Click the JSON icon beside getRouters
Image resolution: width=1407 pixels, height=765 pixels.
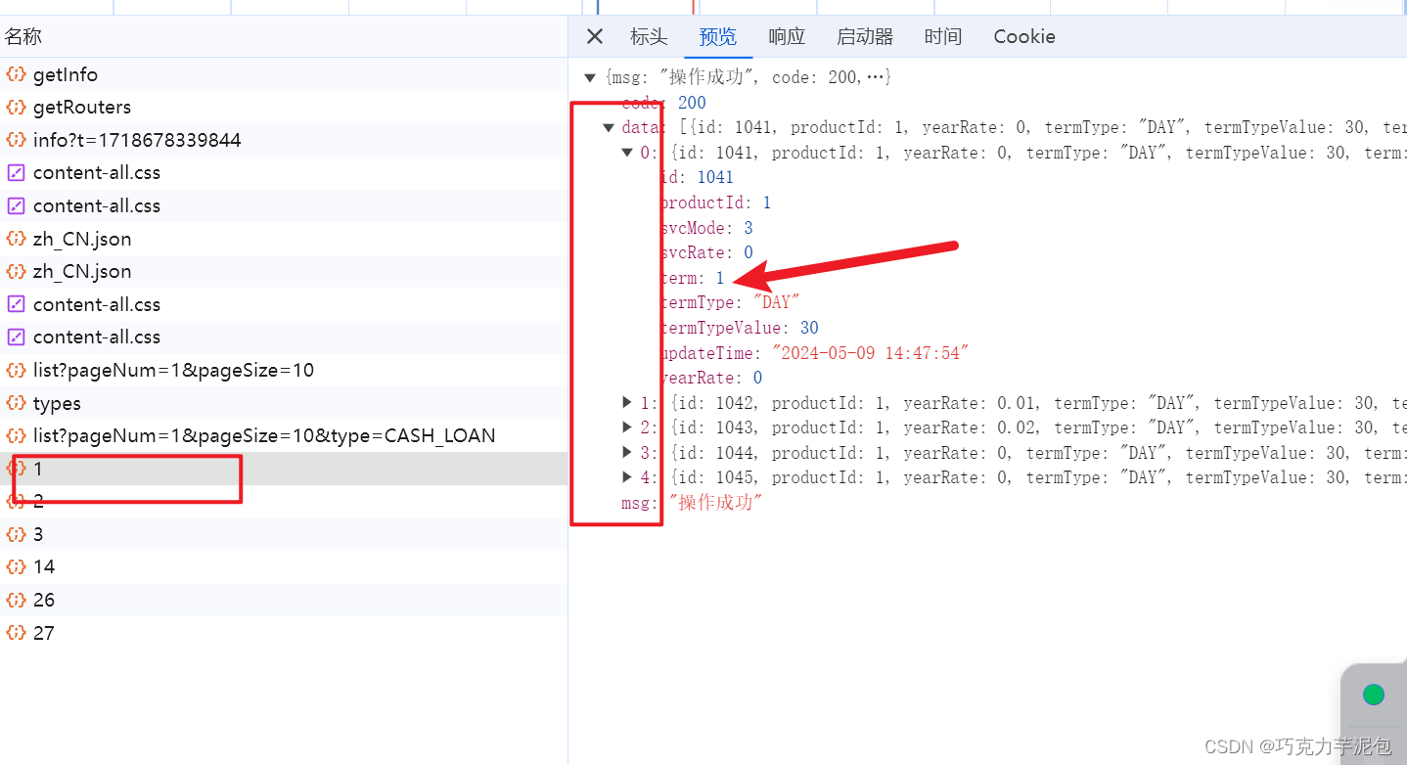[16, 107]
